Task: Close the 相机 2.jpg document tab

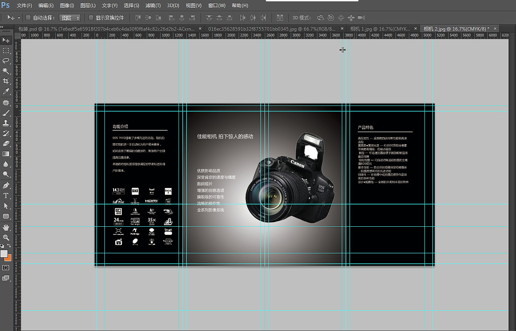Action: (x=495, y=29)
